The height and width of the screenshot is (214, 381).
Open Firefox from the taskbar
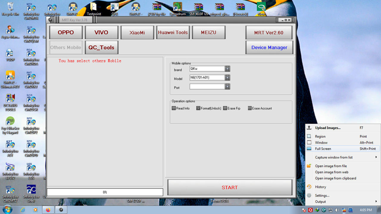[x=48, y=210]
